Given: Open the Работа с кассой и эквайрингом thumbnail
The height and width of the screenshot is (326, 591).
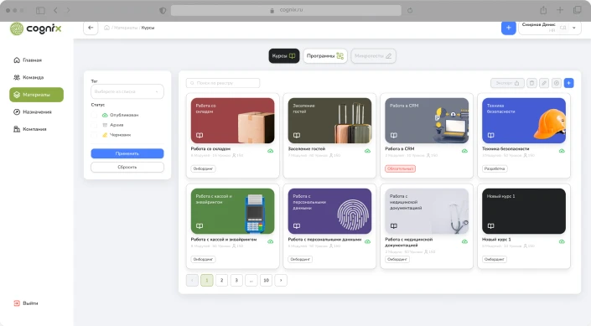Looking at the screenshot, I should (x=232, y=211).
